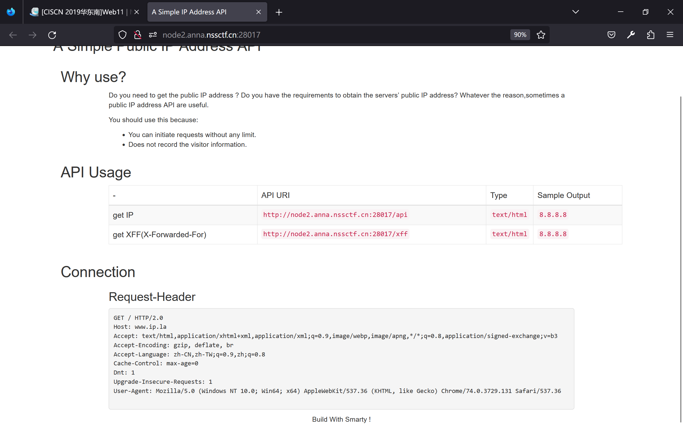683x429 pixels.
Task: Open Firefox View icon in tab bar
Action: pyautogui.click(x=11, y=12)
